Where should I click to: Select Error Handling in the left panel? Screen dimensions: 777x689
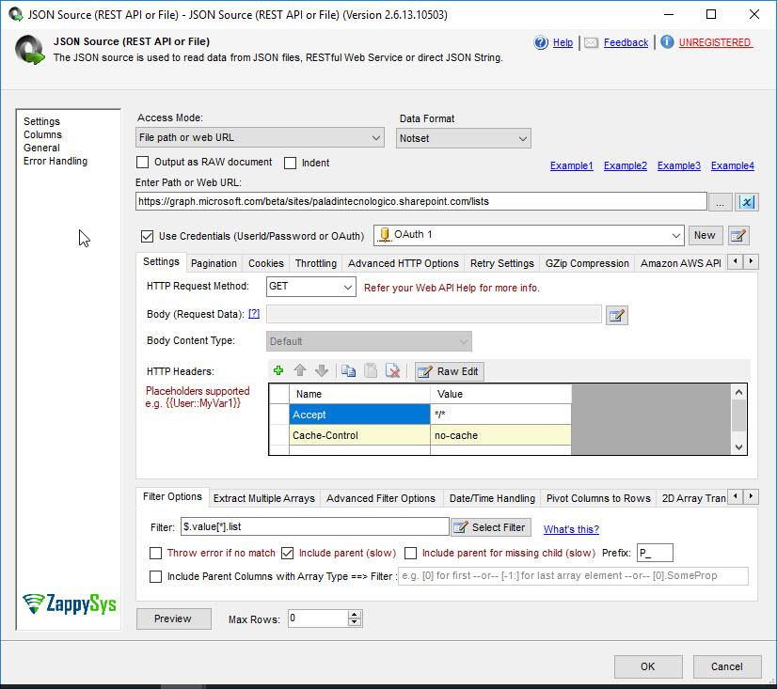tap(55, 161)
